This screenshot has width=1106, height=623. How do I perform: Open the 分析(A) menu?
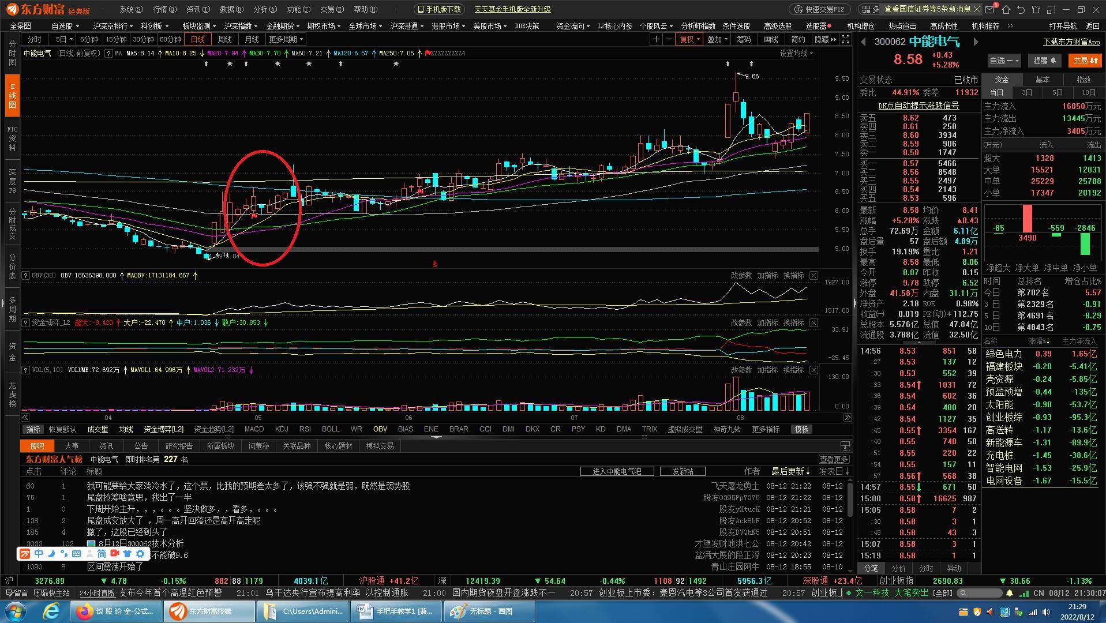pos(265,9)
